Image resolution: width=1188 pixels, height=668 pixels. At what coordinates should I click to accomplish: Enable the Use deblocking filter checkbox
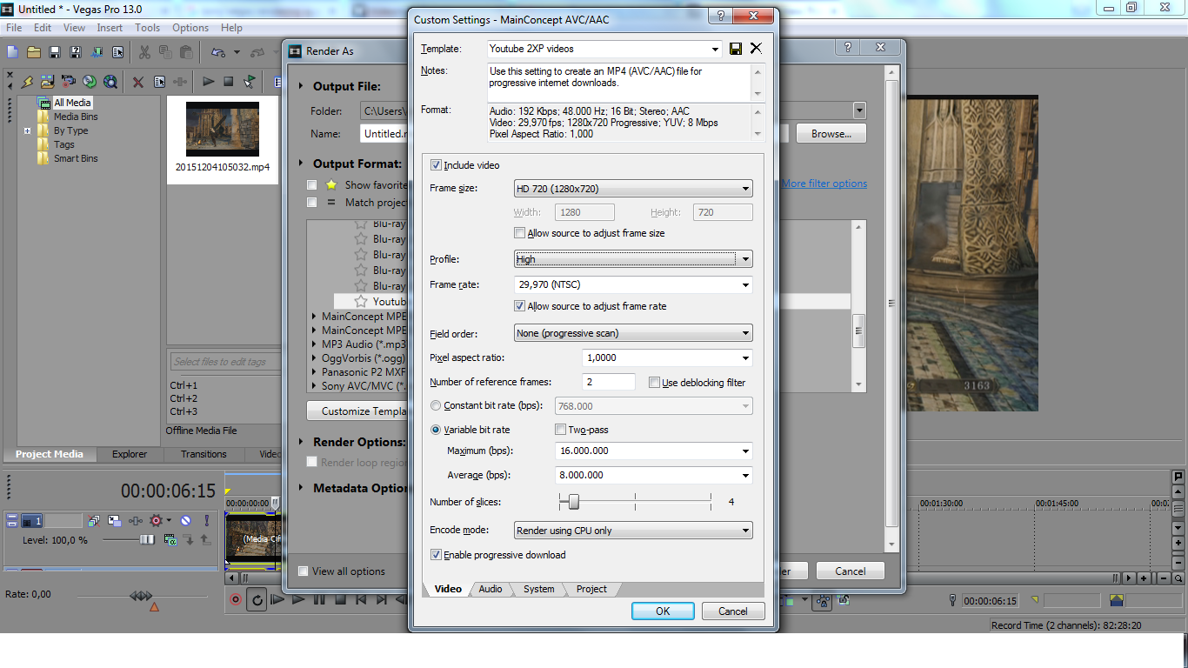point(655,383)
